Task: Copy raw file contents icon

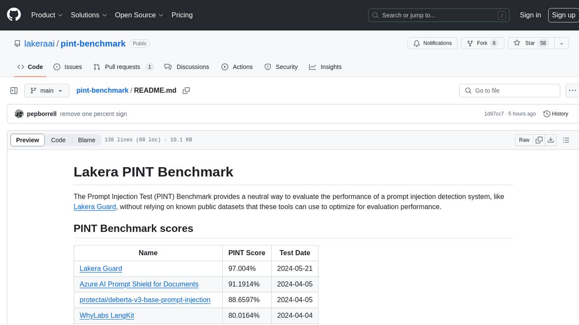Action: [x=539, y=140]
